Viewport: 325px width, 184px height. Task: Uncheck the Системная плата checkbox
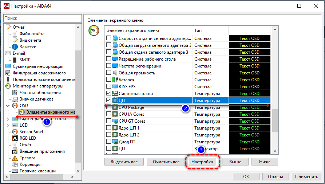[108, 93]
